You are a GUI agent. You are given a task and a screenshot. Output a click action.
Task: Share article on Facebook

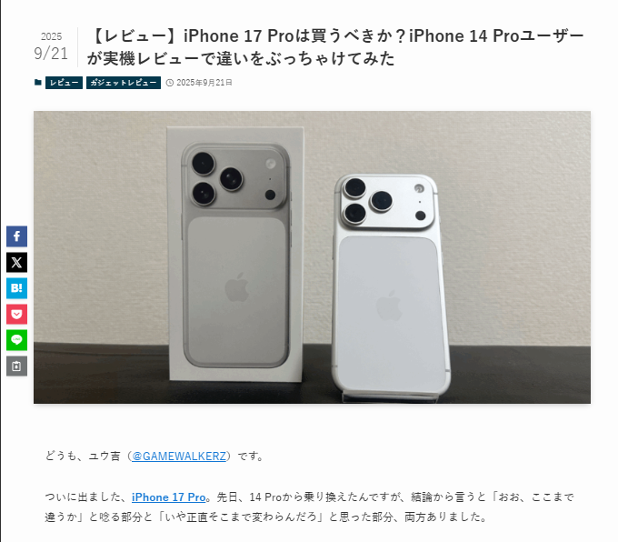(16, 236)
